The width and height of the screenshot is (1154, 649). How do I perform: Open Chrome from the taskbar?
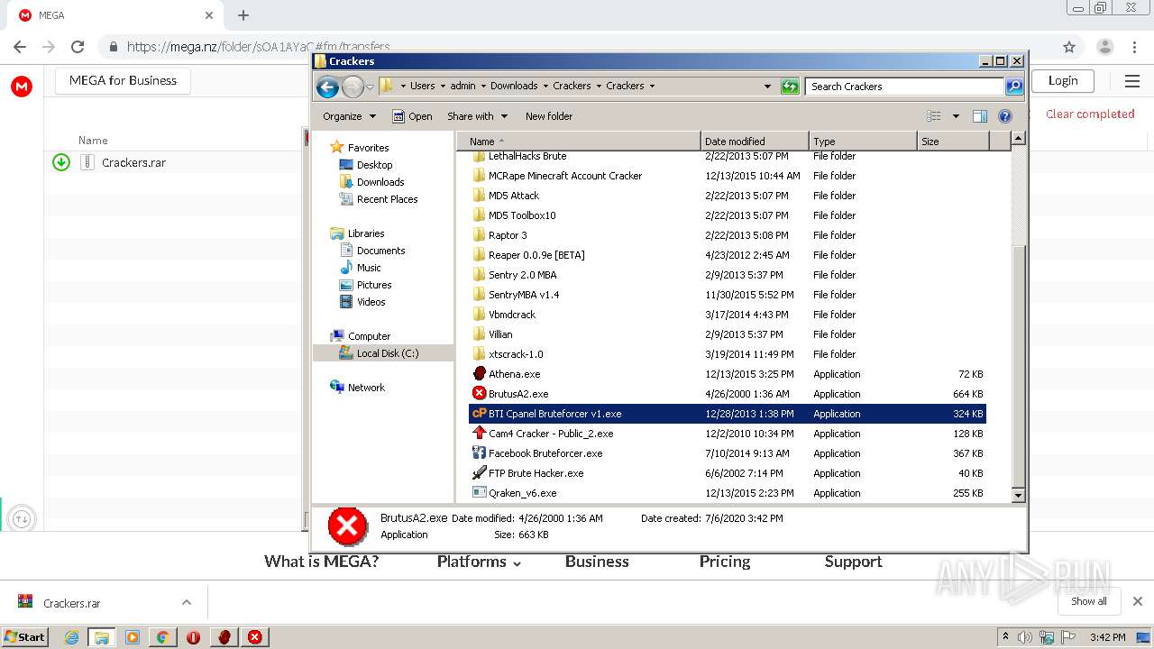pyautogui.click(x=162, y=637)
